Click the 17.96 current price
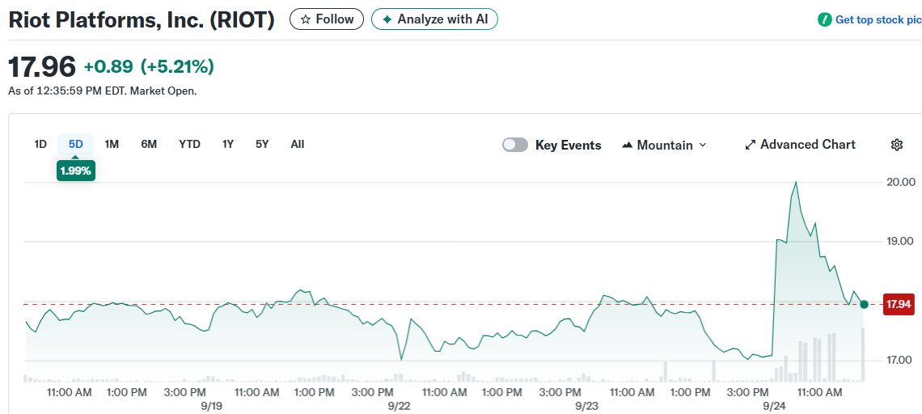The image size is (922, 414). [x=42, y=66]
